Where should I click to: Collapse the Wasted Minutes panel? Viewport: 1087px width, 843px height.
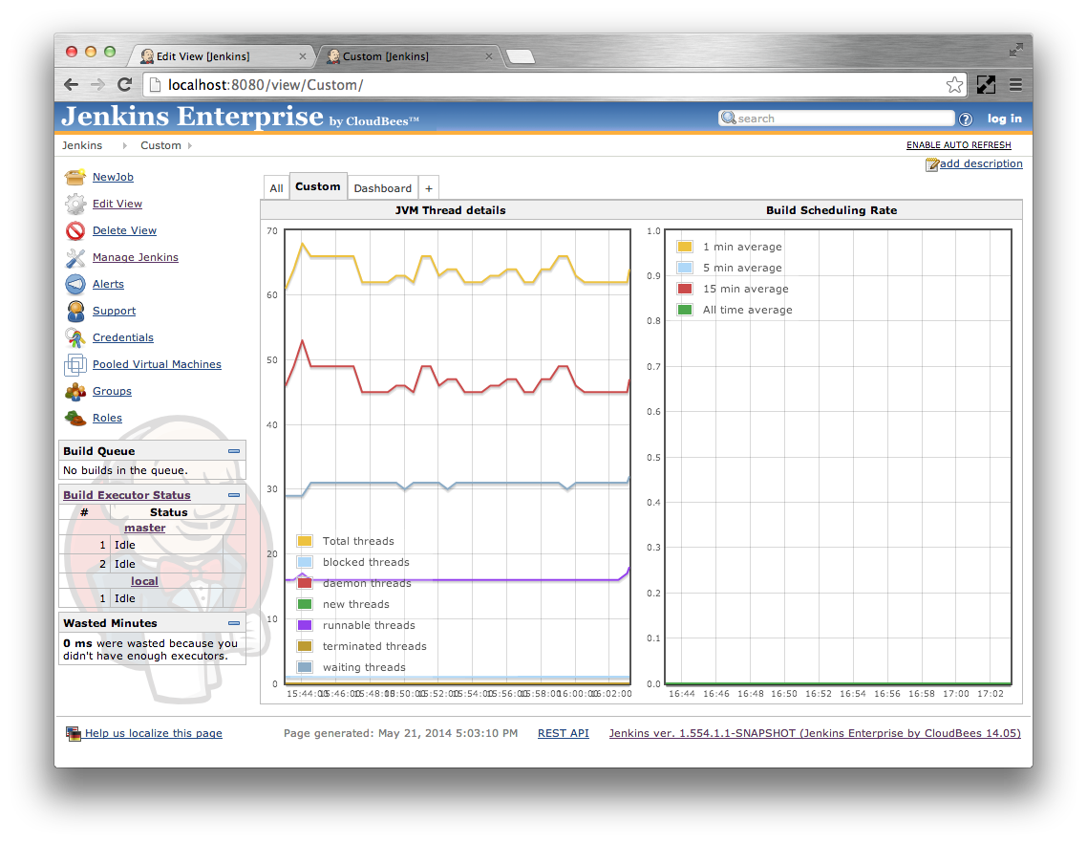pos(234,623)
